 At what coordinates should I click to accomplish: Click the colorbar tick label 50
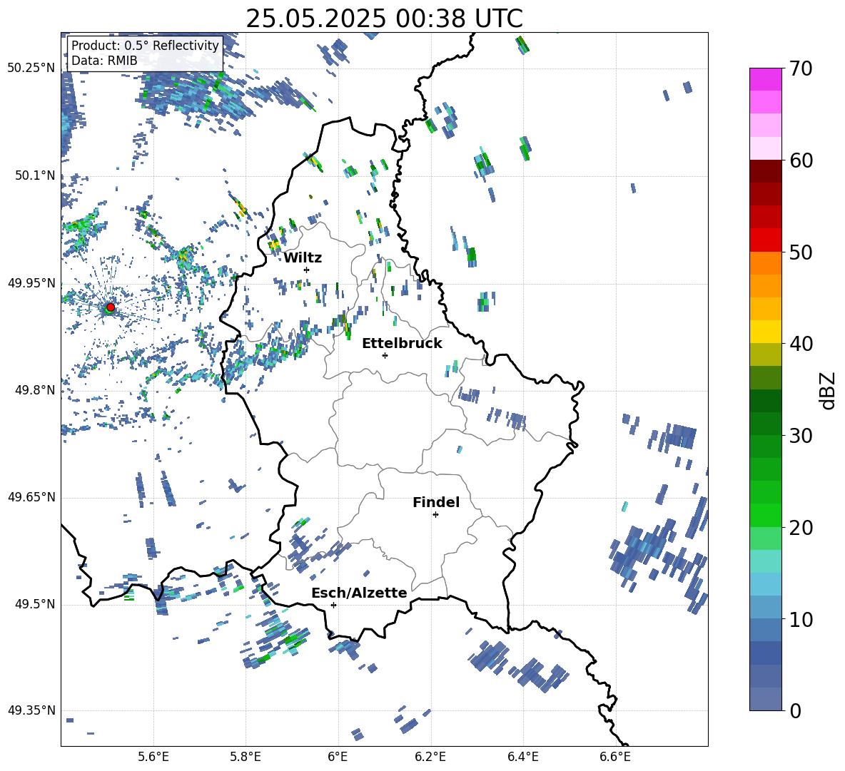point(800,252)
